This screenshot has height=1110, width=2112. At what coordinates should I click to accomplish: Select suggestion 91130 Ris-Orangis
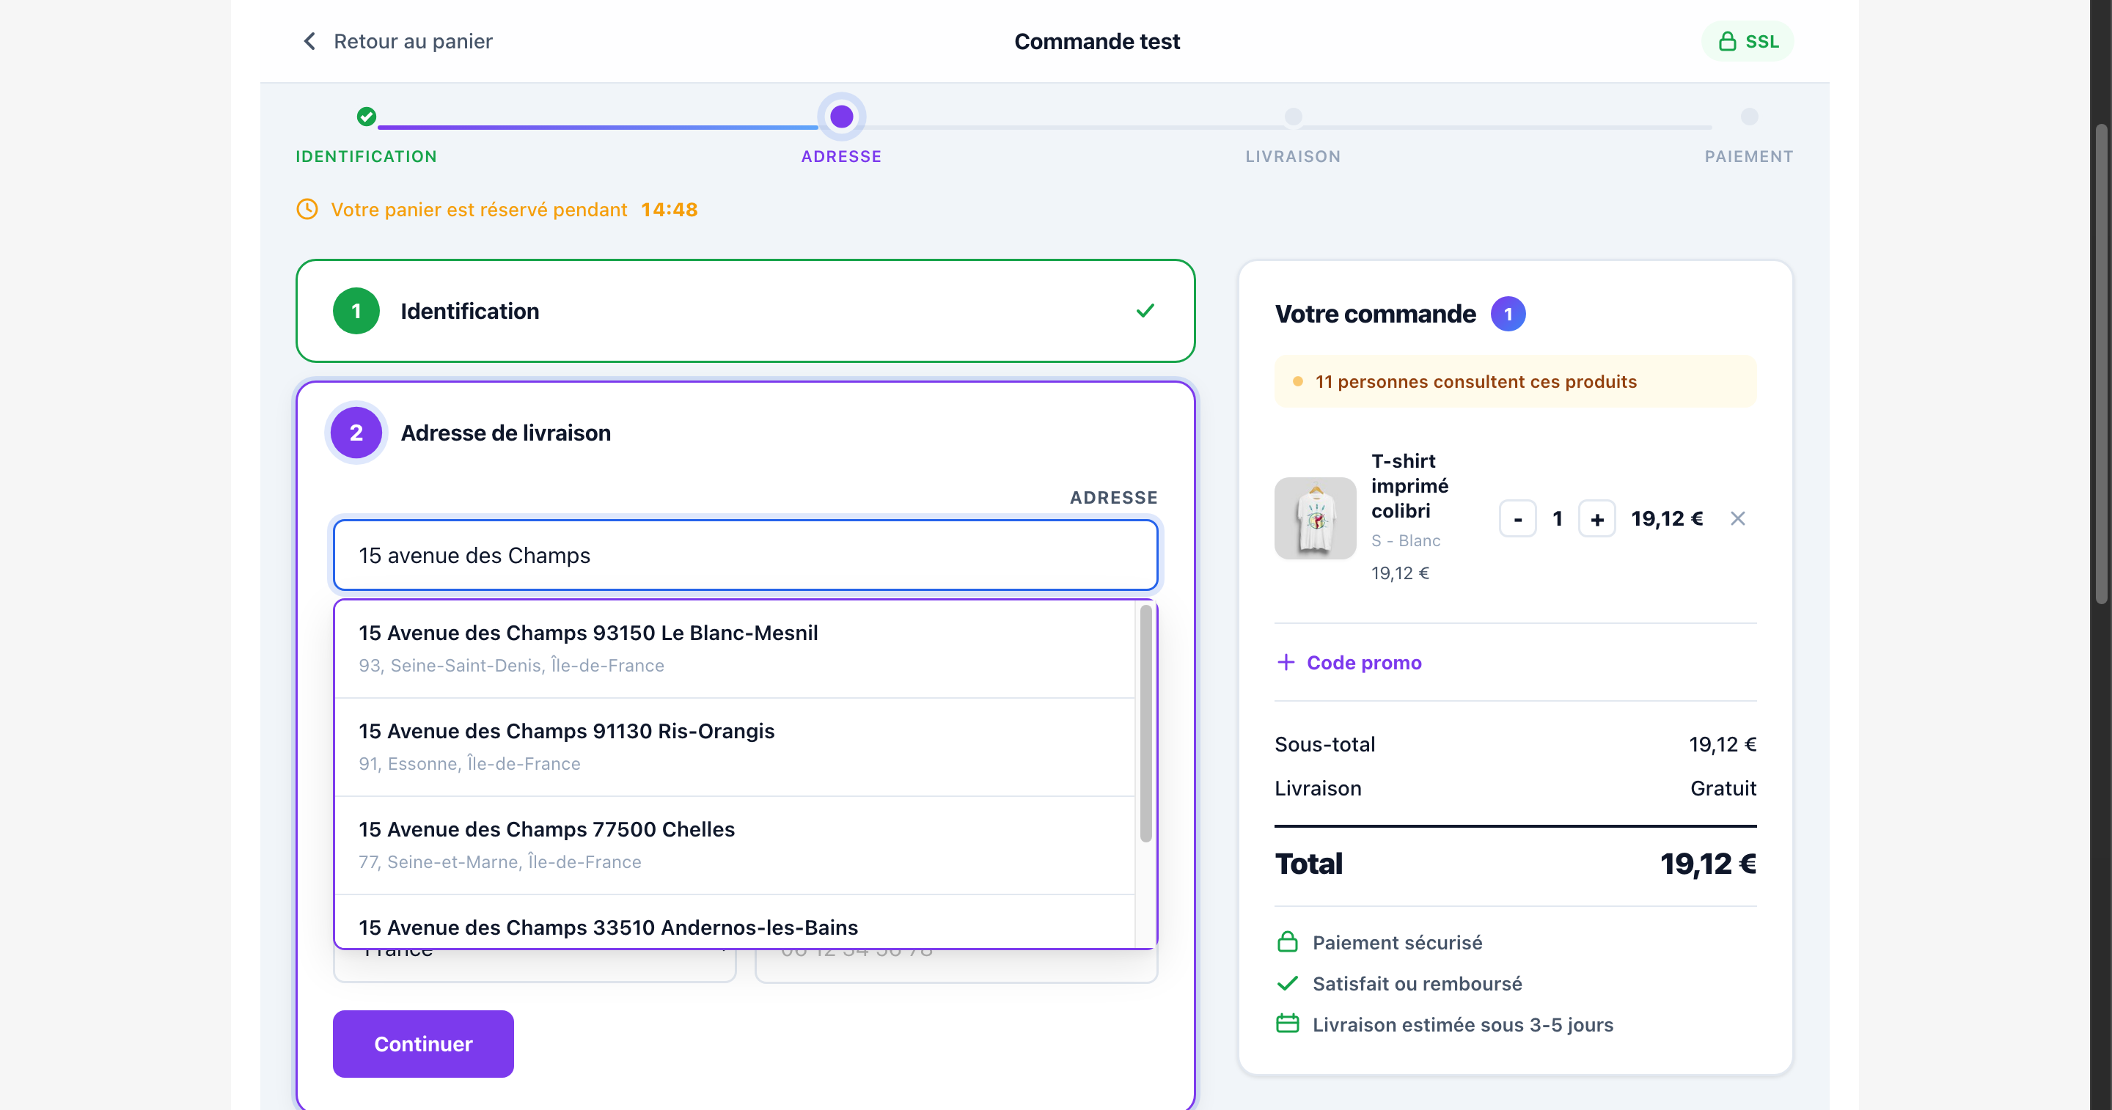click(735, 747)
